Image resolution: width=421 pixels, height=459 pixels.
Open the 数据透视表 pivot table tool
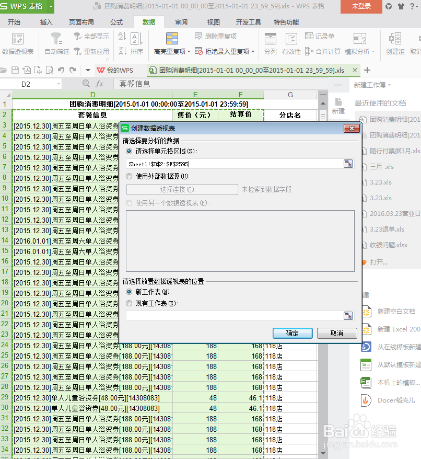tap(18, 43)
